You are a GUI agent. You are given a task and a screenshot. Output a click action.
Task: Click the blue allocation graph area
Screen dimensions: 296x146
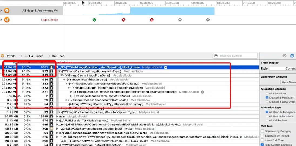[172, 11]
